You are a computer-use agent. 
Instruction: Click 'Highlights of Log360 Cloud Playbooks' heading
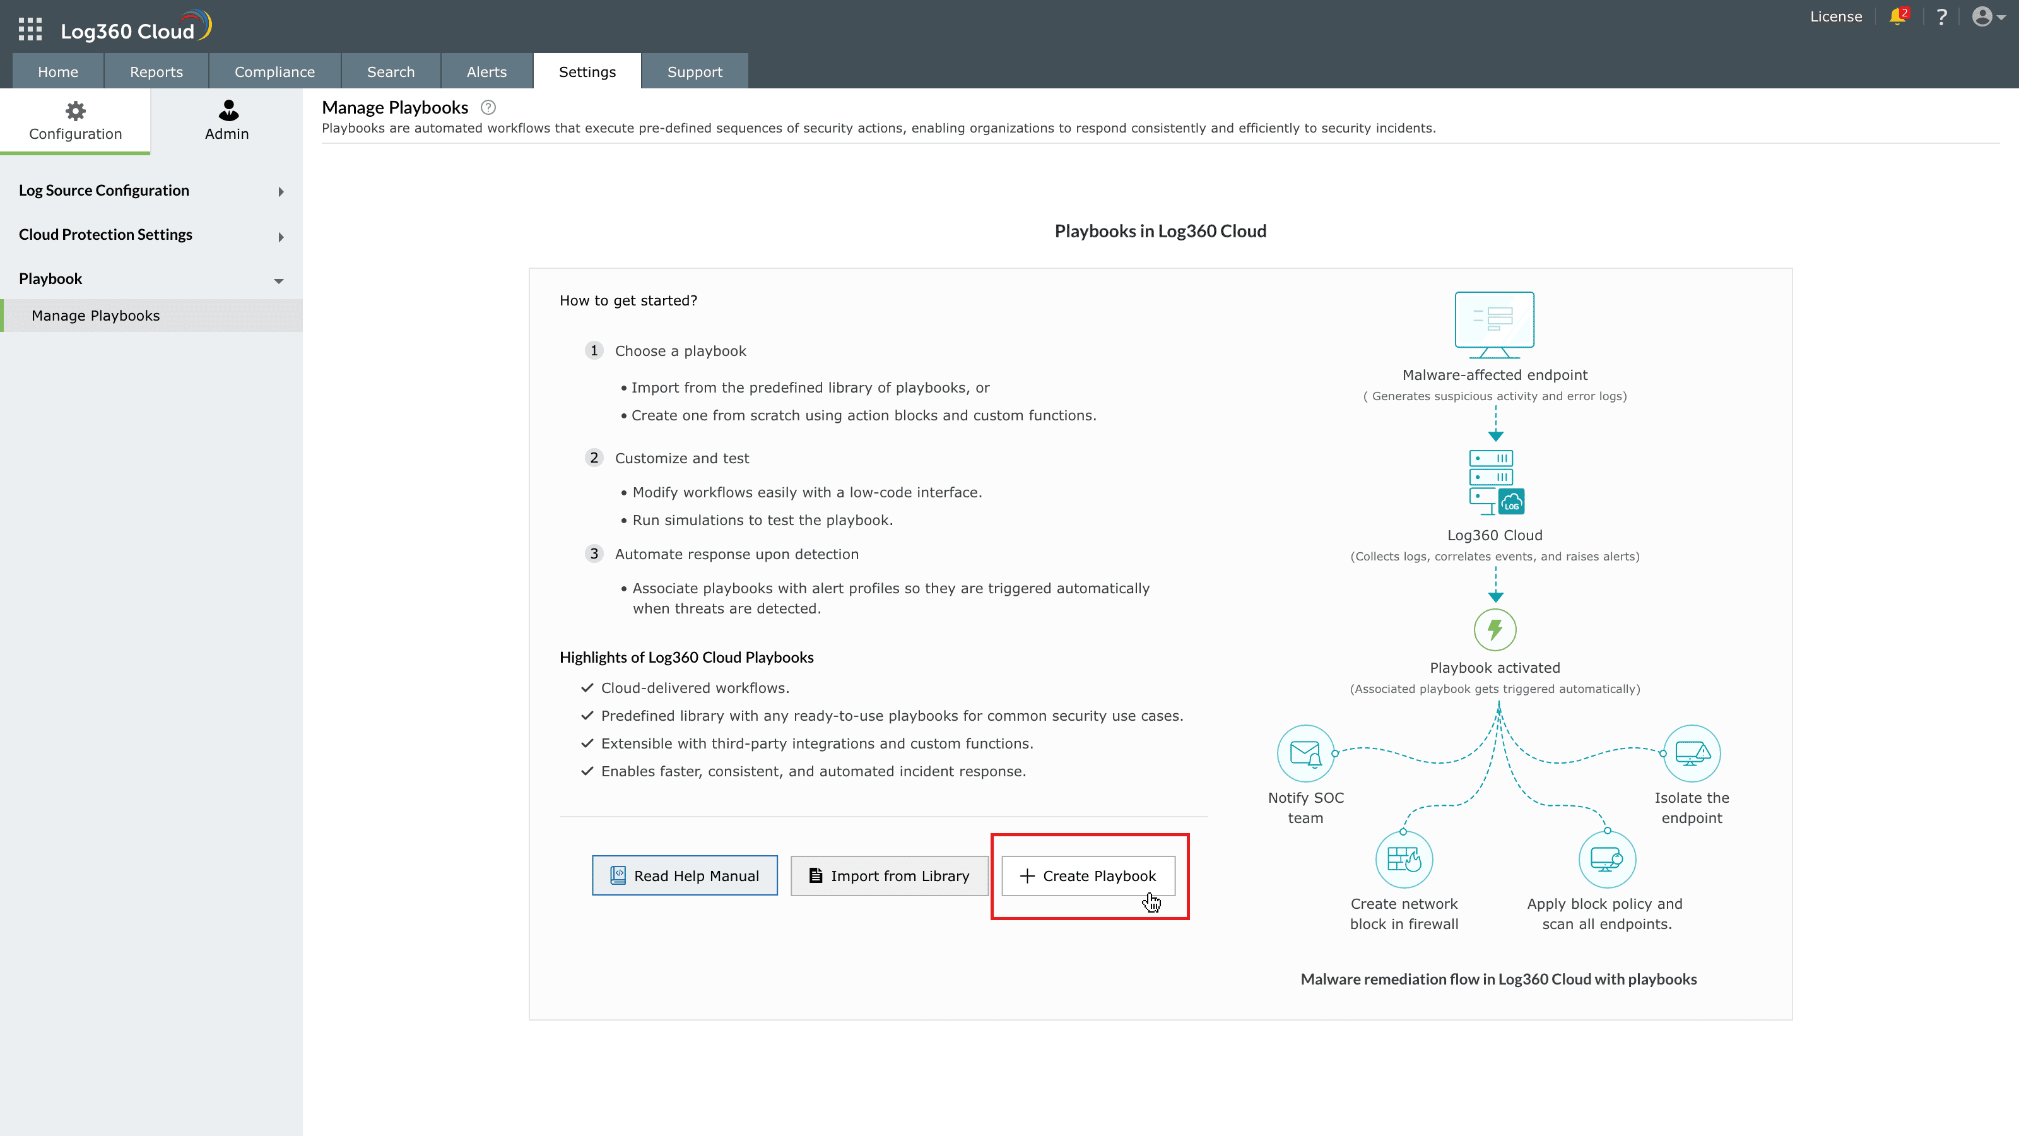click(x=686, y=658)
